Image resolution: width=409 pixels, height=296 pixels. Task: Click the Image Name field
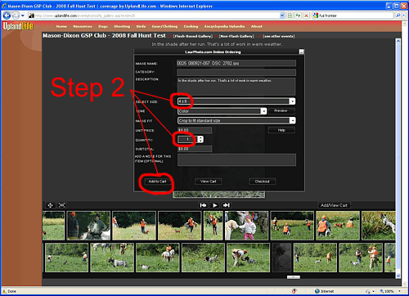click(236, 63)
